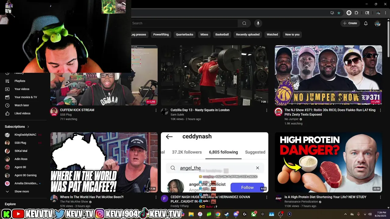Select the Mixes filter chip

204,34
